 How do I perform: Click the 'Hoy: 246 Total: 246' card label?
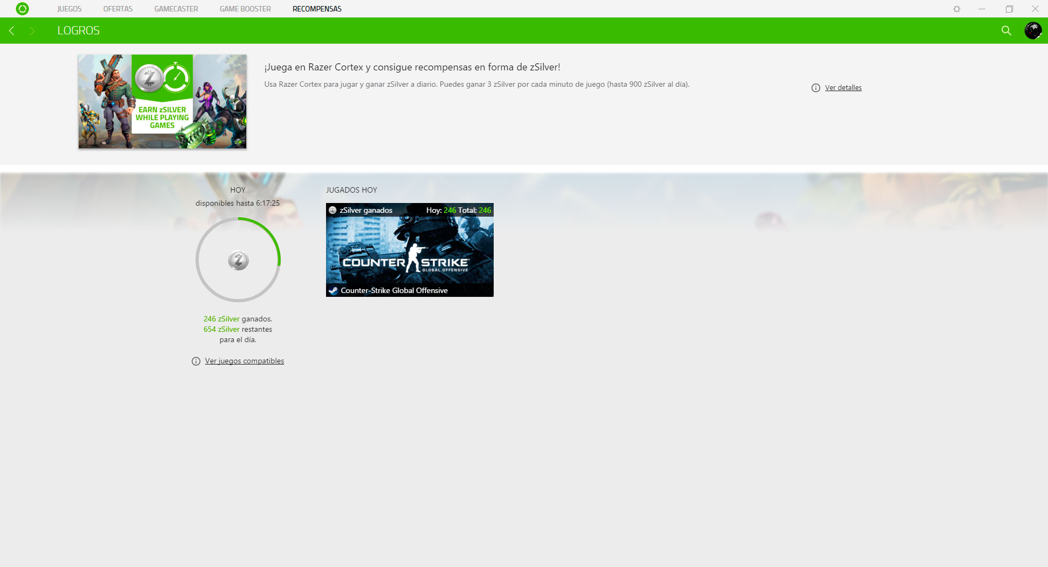tap(459, 210)
